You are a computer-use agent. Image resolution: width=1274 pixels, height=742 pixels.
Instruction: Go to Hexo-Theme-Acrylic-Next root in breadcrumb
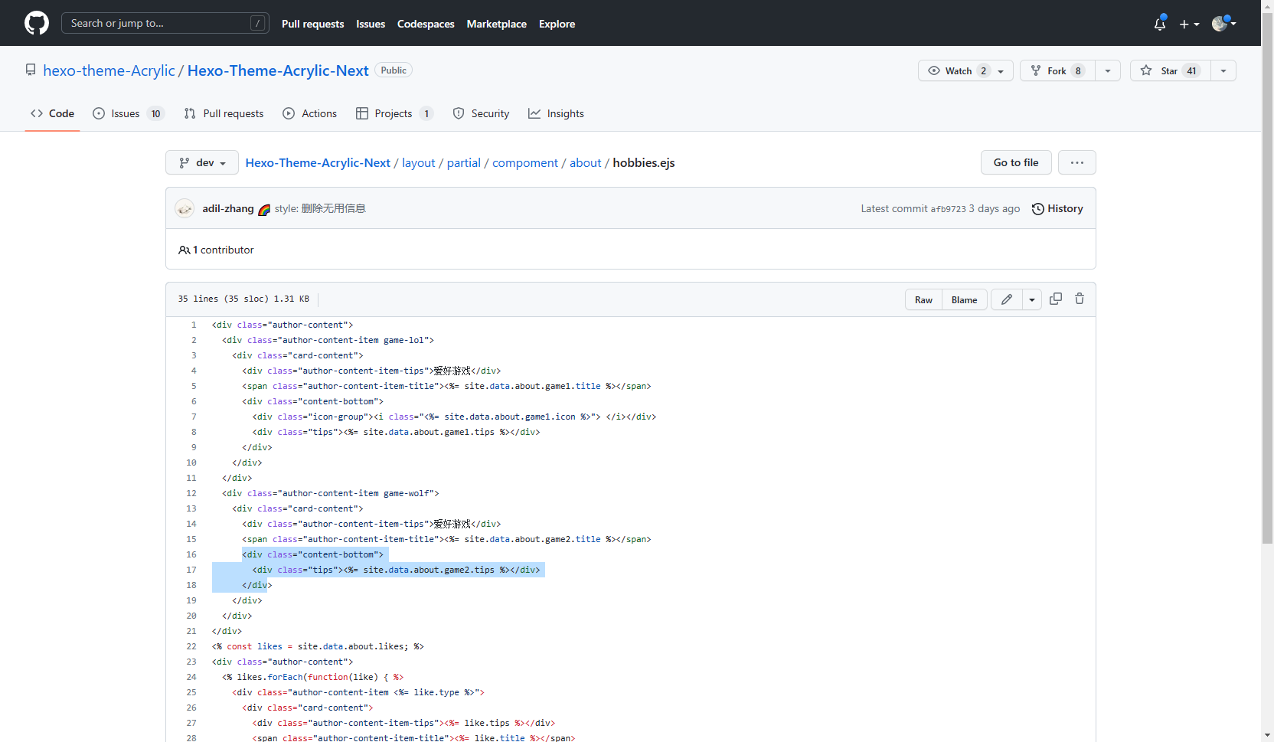[x=318, y=162]
